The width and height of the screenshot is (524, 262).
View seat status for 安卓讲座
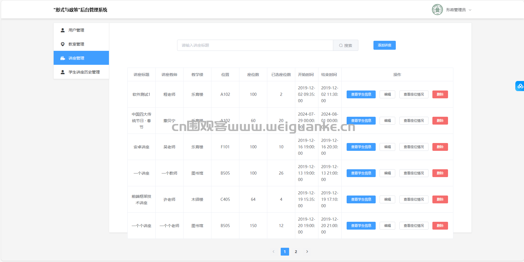pos(414,147)
